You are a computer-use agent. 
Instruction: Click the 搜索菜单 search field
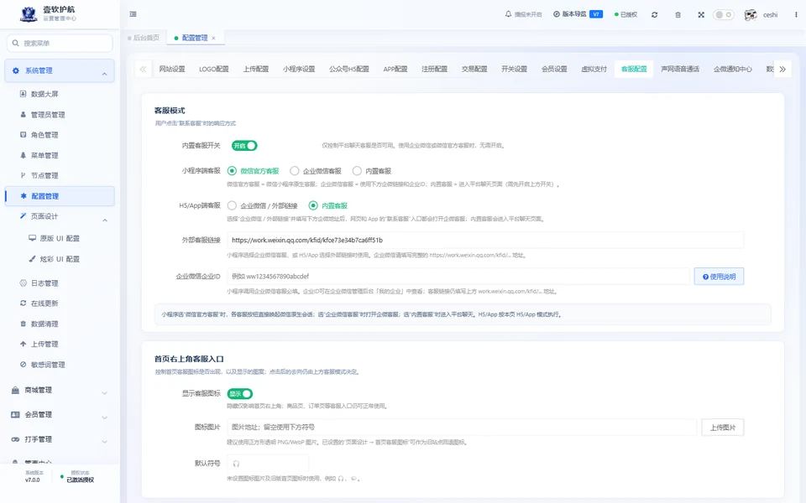[x=60, y=43]
